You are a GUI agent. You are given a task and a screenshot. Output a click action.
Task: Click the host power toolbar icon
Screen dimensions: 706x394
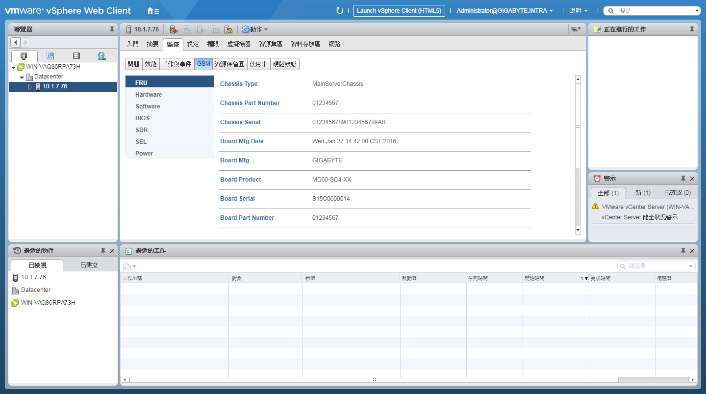pos(215,29)
